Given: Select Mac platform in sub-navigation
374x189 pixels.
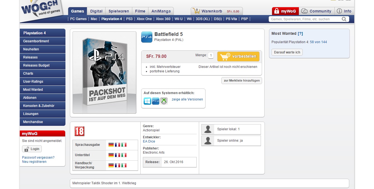Looking at the screenshot, I should click(x=94, y=19).
